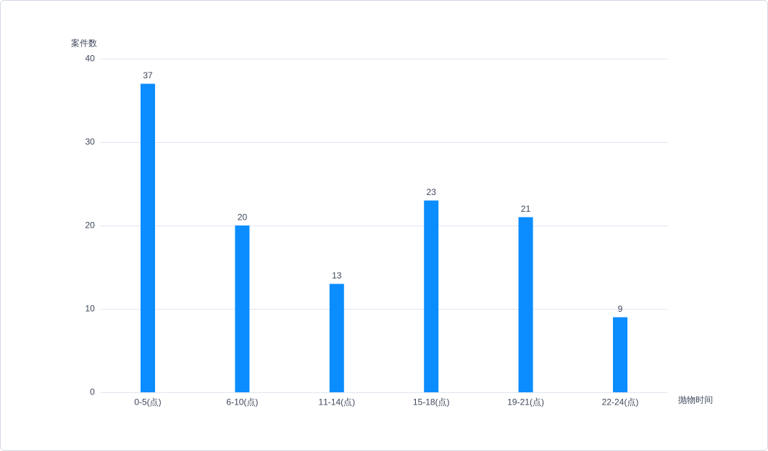Select the shortest bar for 22-24(点)
This screenshot has height=451, width=768.
tap(620, 355)
